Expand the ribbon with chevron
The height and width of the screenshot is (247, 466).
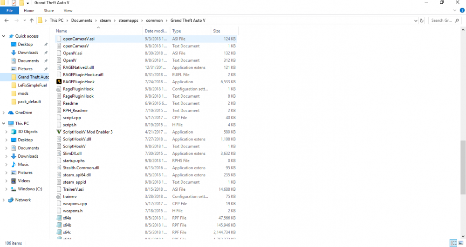tap(454, 10)
